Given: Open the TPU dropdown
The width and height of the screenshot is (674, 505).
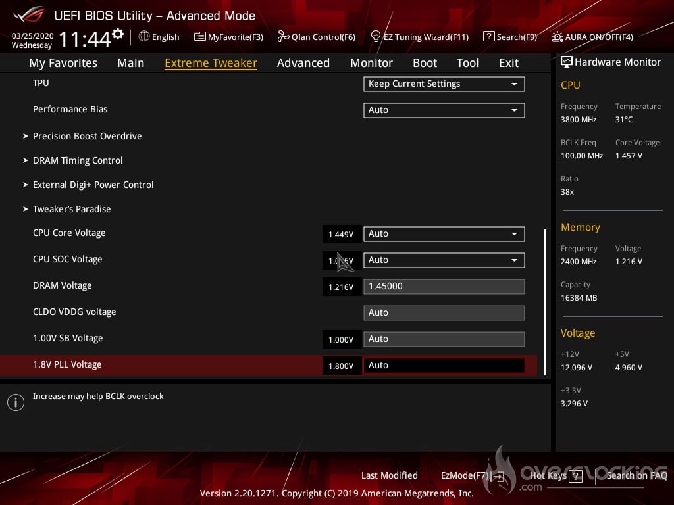Looking at the screenshot, I should pyautogui.click(x=444, y=84).
